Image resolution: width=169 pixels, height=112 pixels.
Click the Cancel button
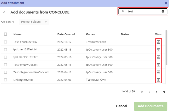(x=121, y=106)
